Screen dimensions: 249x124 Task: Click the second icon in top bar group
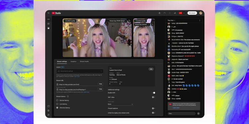(165, 13)
